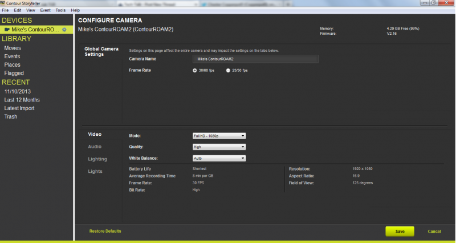Click into the Camera Name text field

click(255, 59)
